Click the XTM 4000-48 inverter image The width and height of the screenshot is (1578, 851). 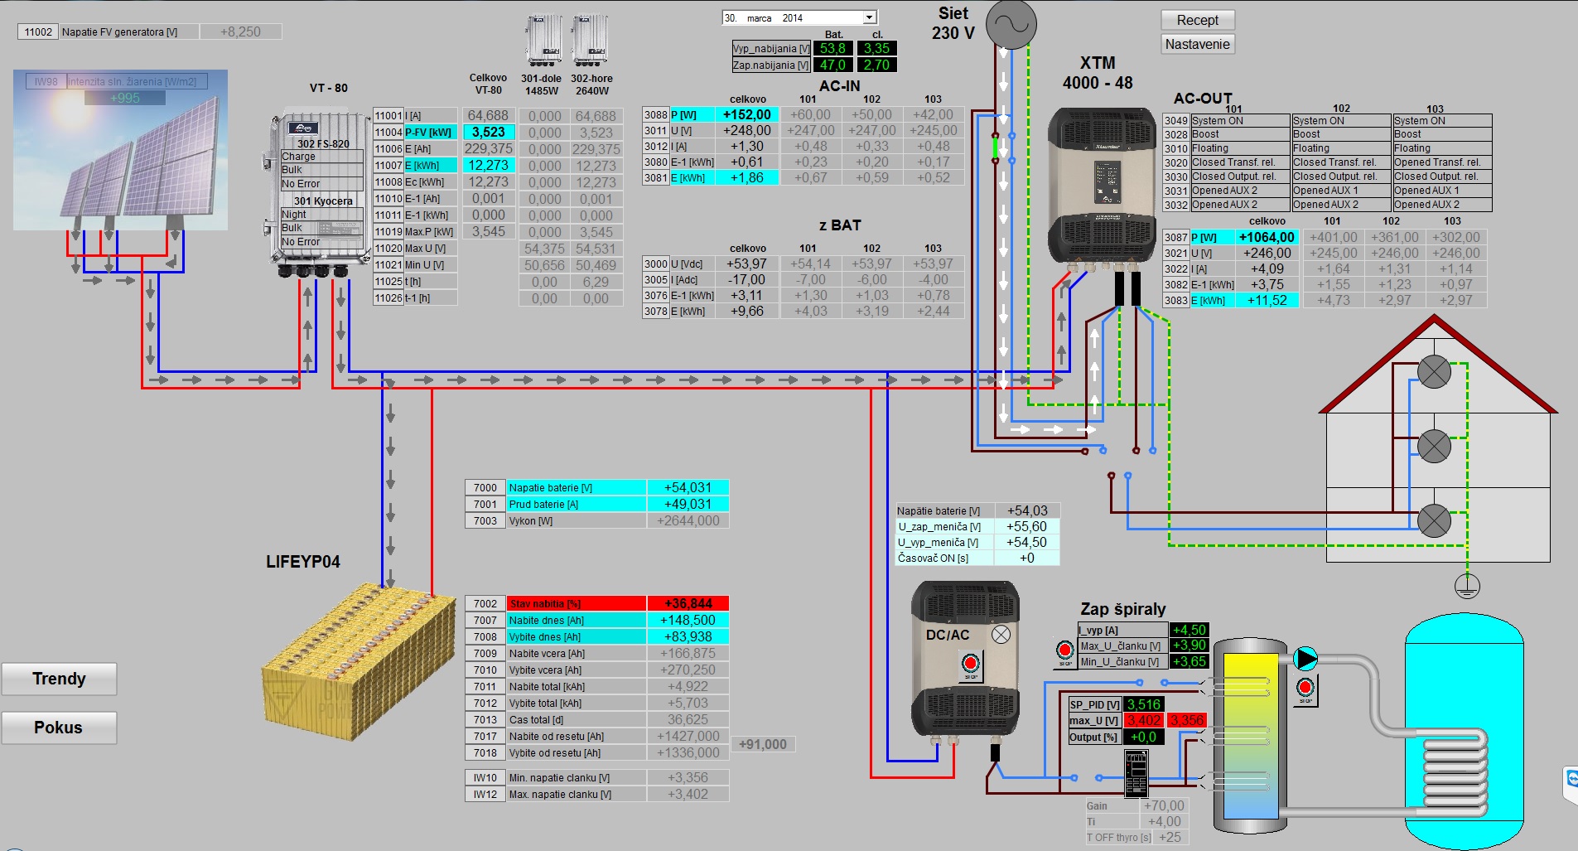pyautogui.click(x=1102, y=189)
